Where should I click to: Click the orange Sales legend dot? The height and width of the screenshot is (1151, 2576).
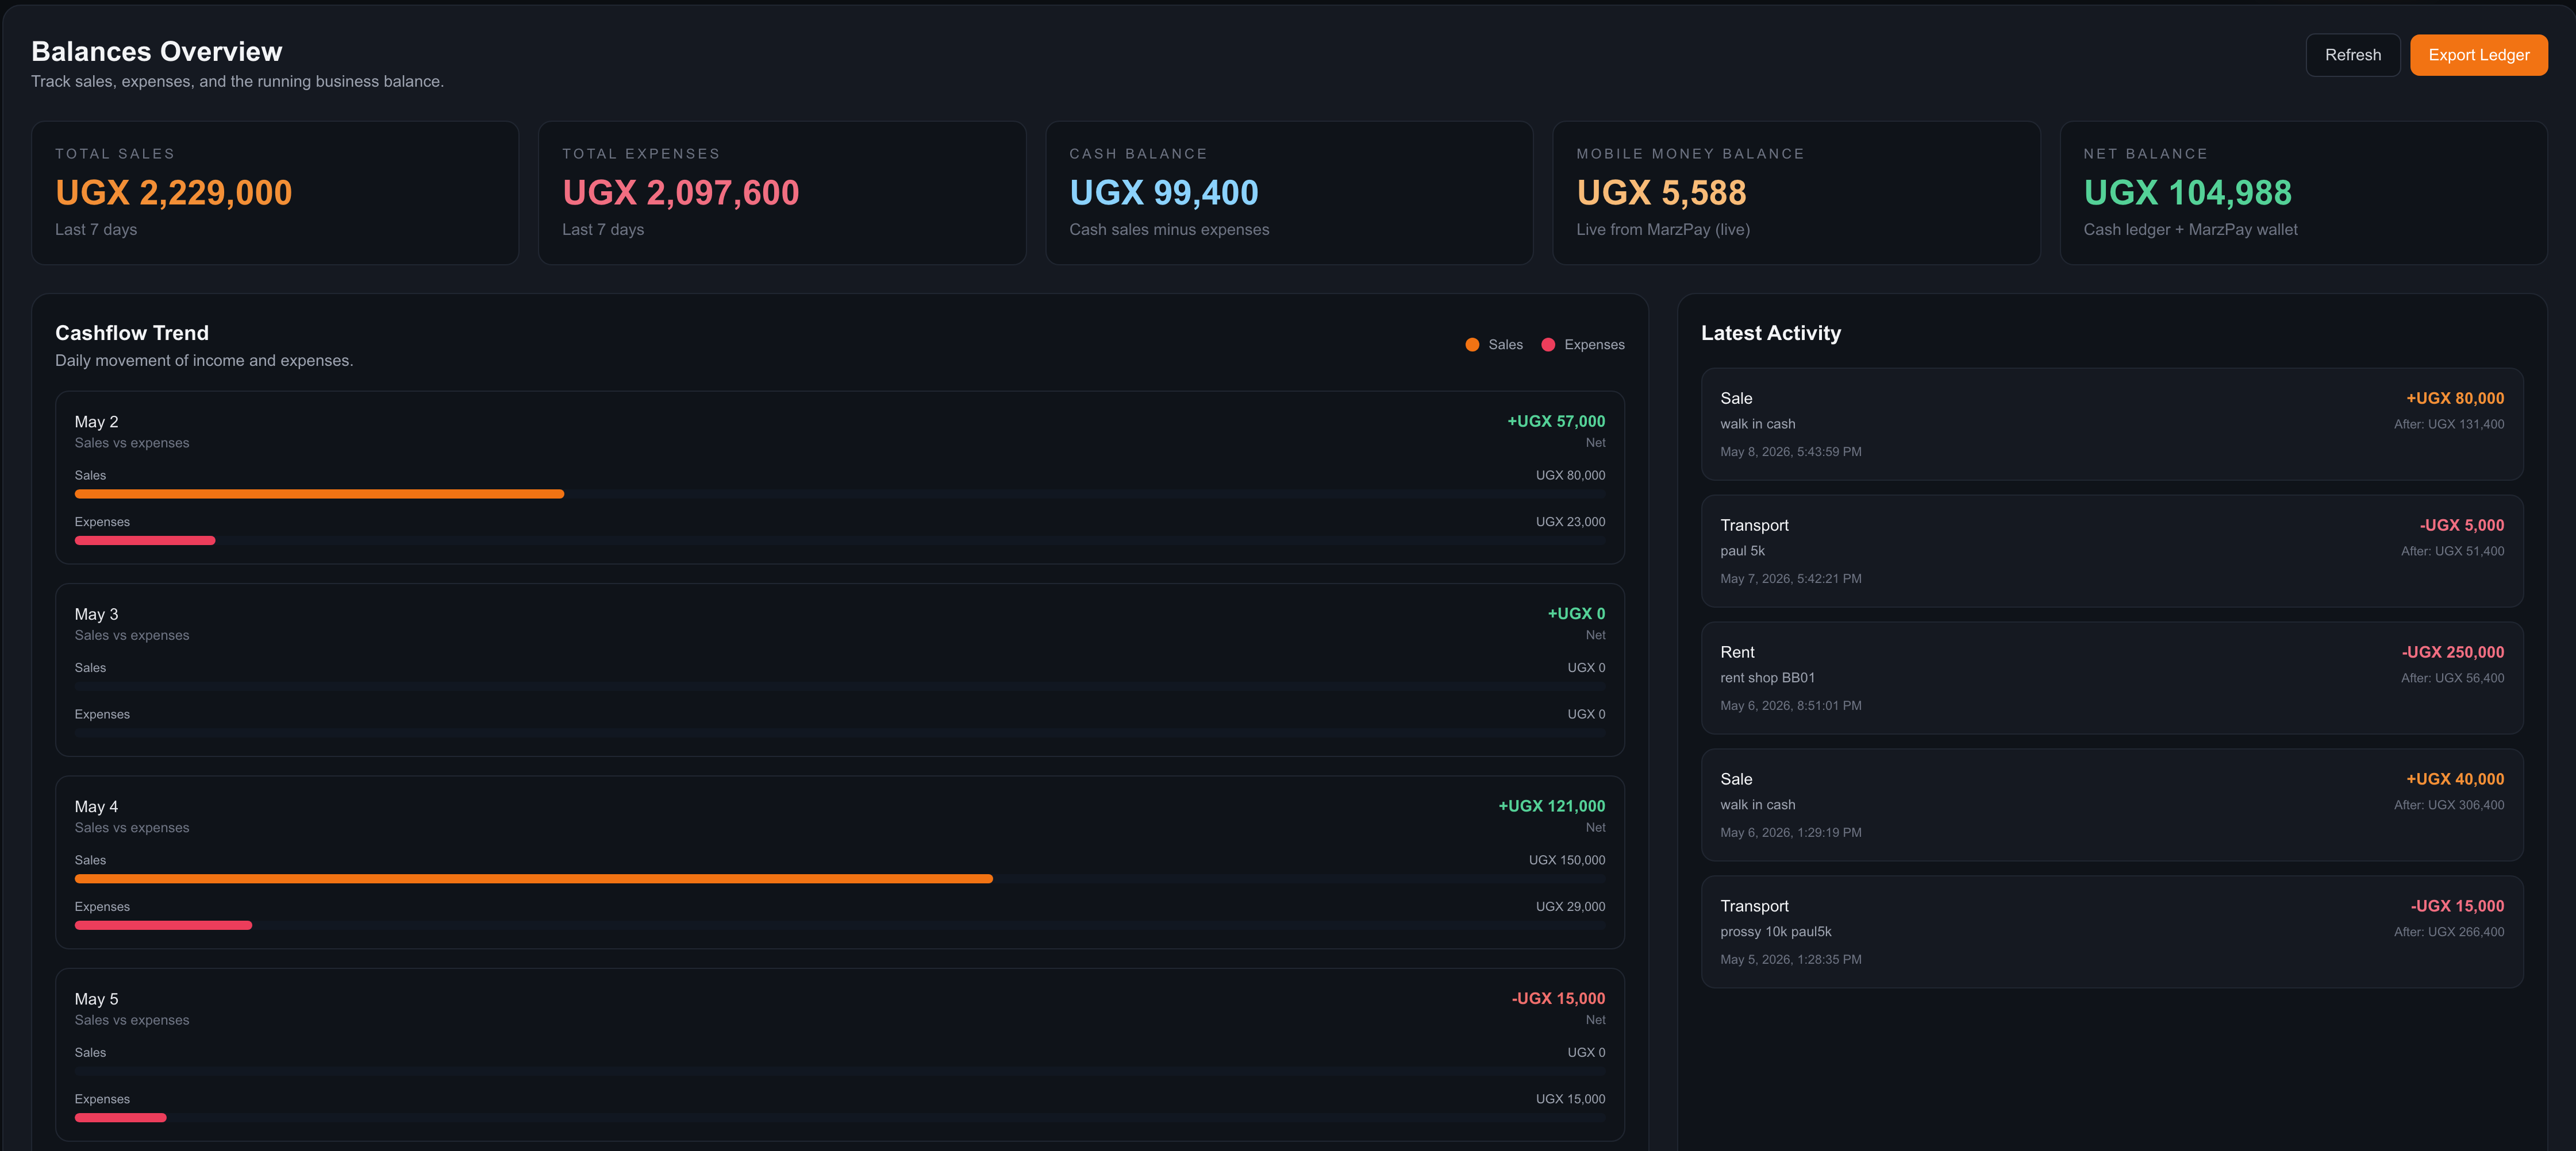1472,345
